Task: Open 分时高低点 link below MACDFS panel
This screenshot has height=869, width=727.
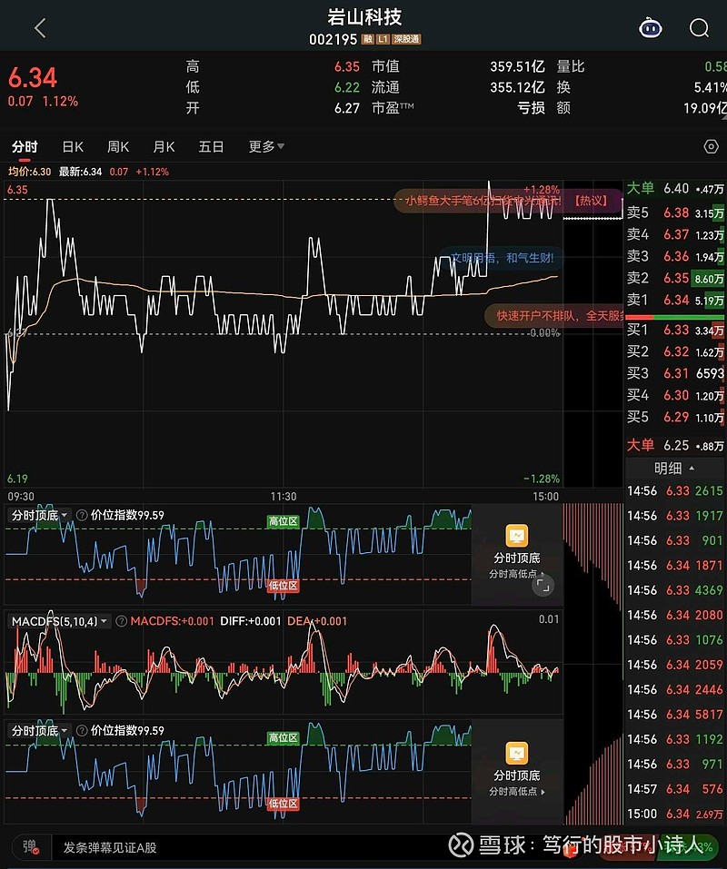Action: 516,792
